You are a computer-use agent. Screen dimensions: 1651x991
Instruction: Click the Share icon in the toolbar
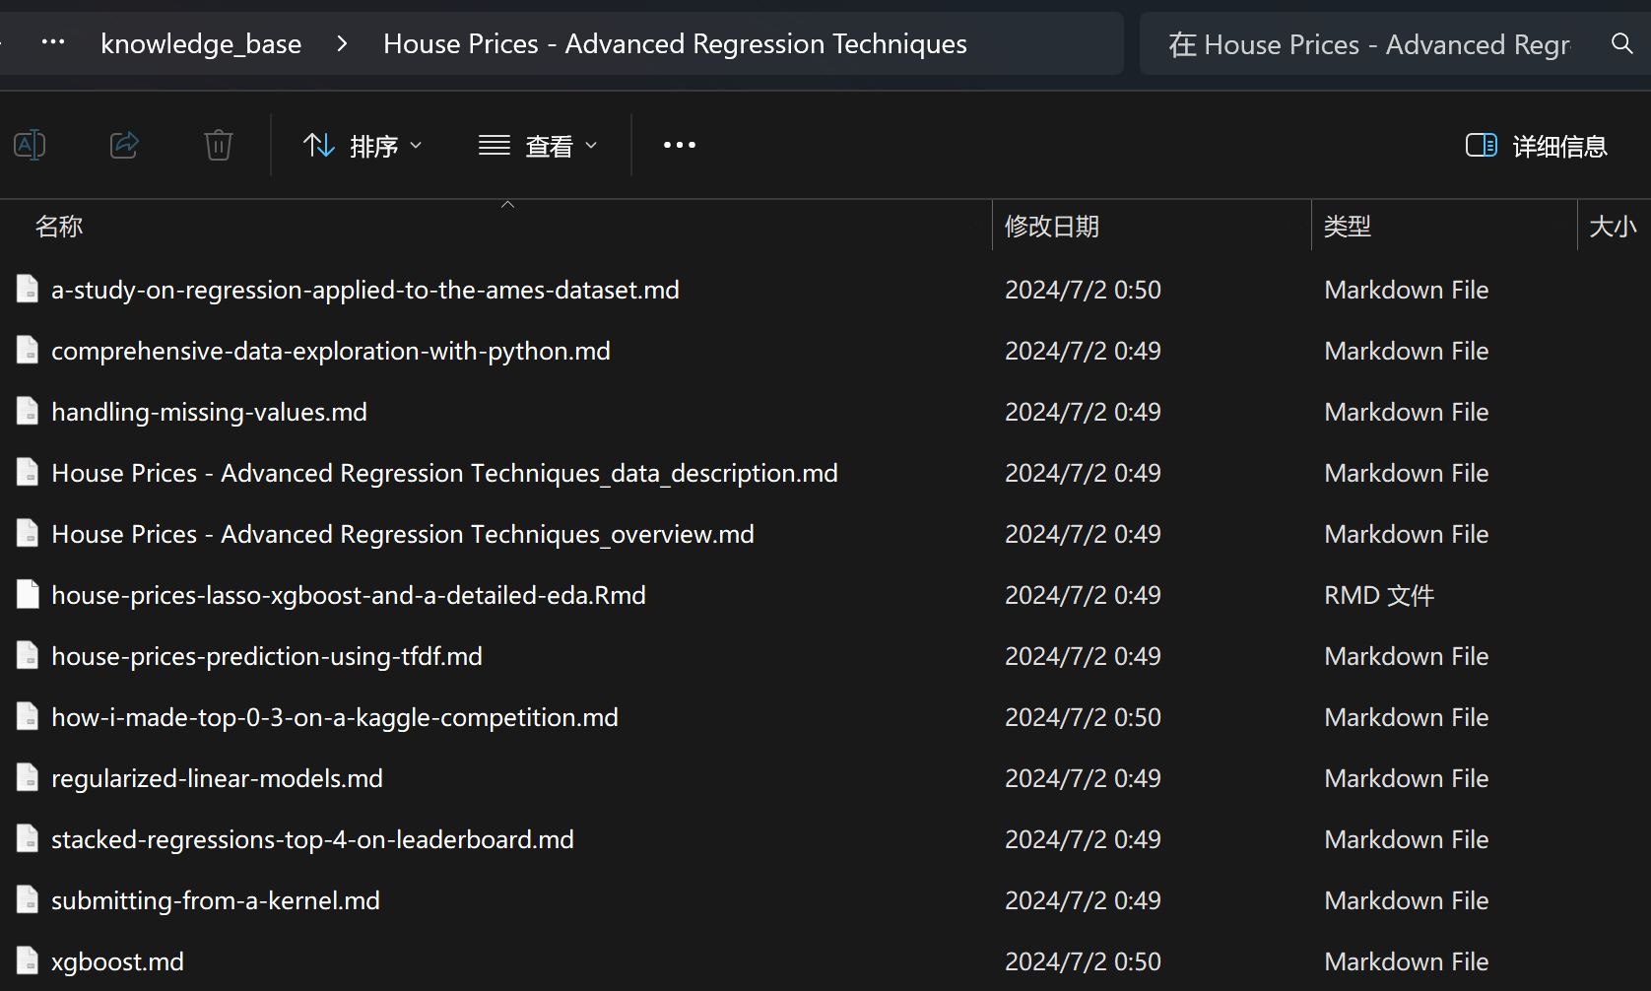click(124, 146)
